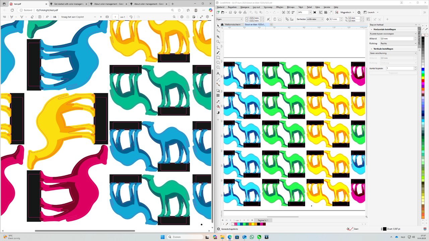Viewport: 429px width, 241px height.
Task: Click the Publish to PDF toolbar icon
Action: (293, 12)
